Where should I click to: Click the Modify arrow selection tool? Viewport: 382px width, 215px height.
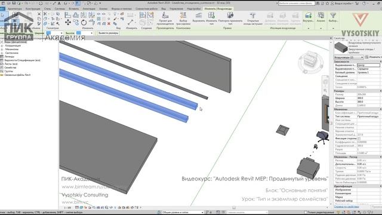2,15
